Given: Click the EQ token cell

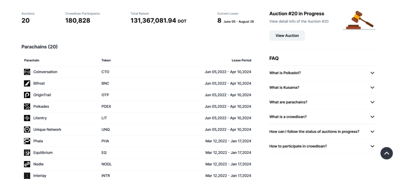Looking at the screenshot, I should 104,152.
